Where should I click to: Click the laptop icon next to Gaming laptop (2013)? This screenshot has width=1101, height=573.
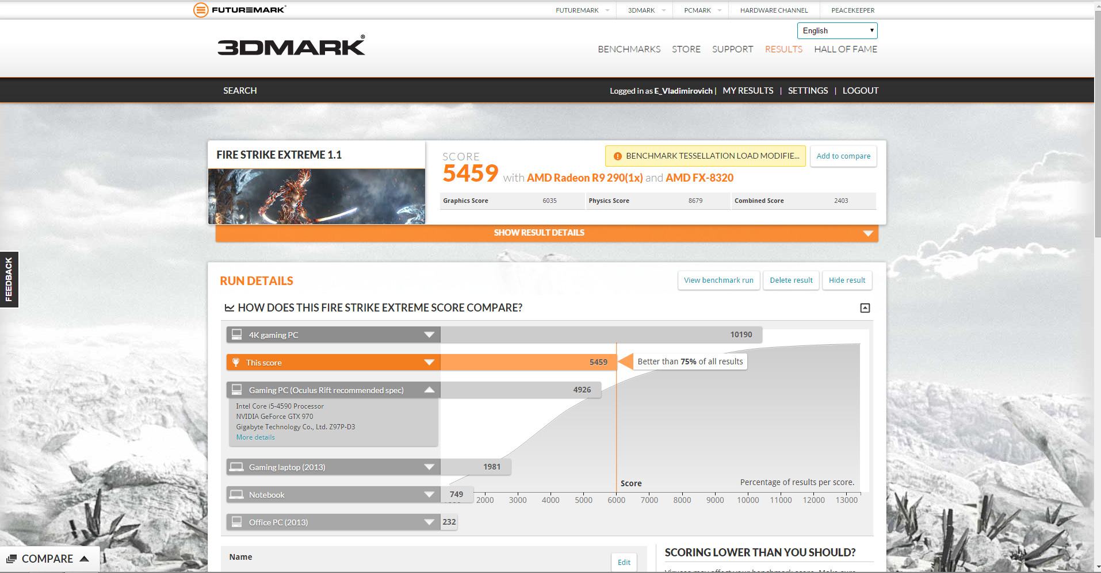[x=236, y=467]
